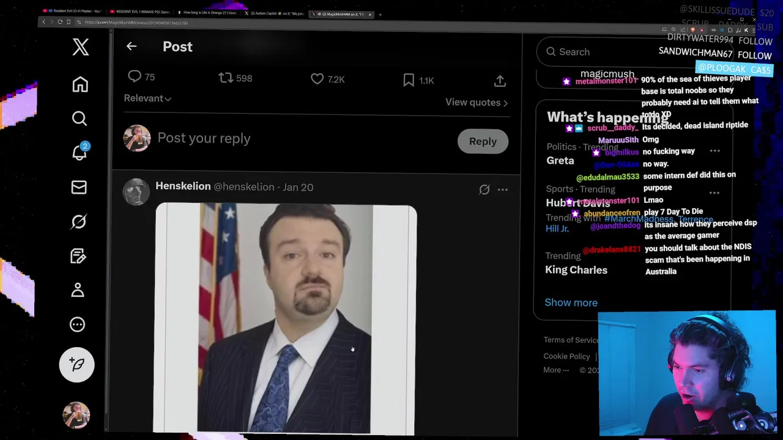The height and width of the screenshot is (440, 783).
Task: Switch to Autism Capital on X tab
Action: [275, 13]
